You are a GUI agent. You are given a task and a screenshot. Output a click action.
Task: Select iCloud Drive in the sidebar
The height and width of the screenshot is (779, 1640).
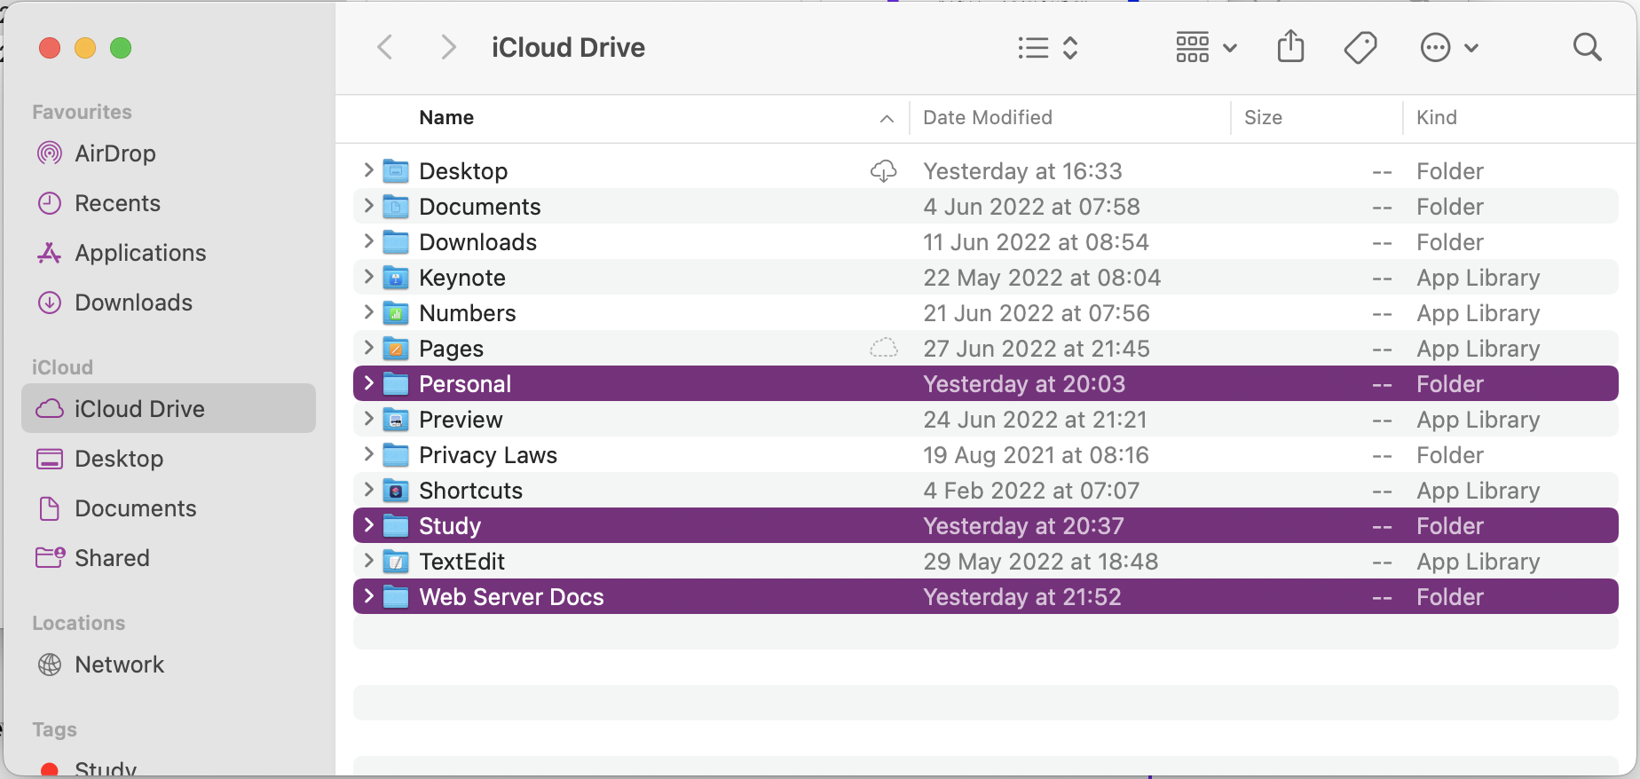pyautogui.click(x=169, y=408)
